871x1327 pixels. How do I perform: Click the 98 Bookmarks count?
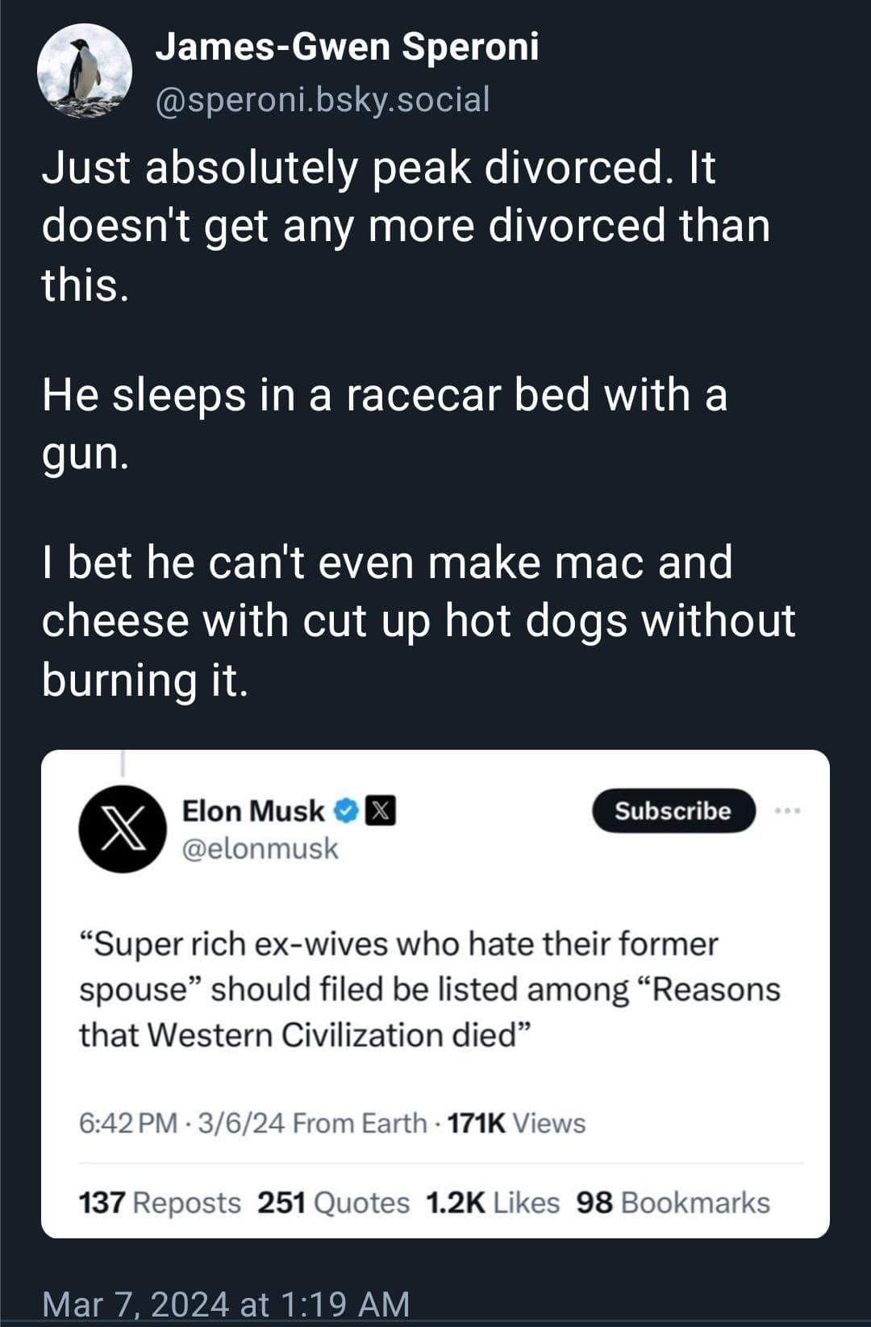(x=673, y=1203)
